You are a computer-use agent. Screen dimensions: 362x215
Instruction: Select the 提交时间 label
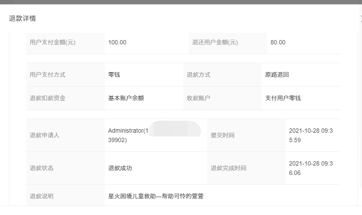[223, 135]
